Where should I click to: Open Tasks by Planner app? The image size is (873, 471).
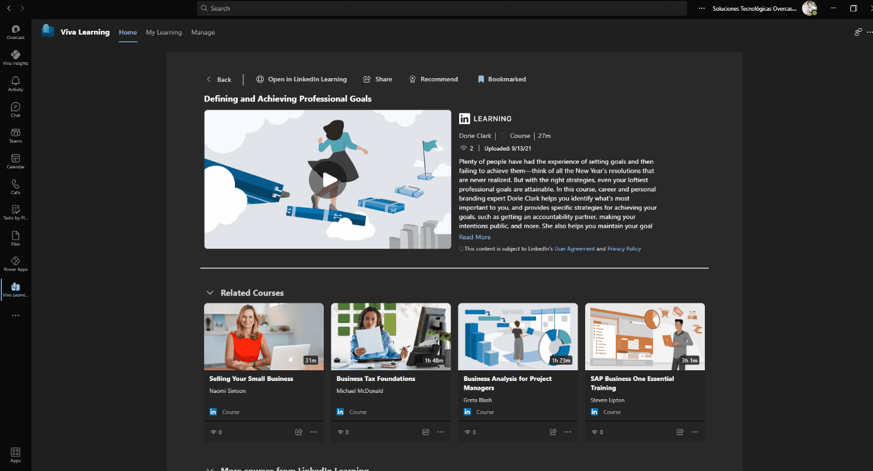coord(16,212)
